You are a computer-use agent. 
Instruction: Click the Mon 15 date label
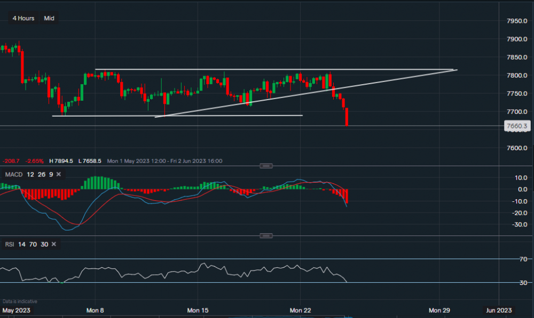point(198,310)
